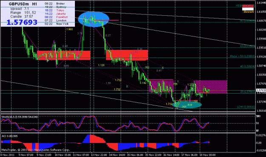The width and height of the screenshot is (266, 157).
Task: Click the '17 Nov 06:00' time label
Action: pos(189,155)
